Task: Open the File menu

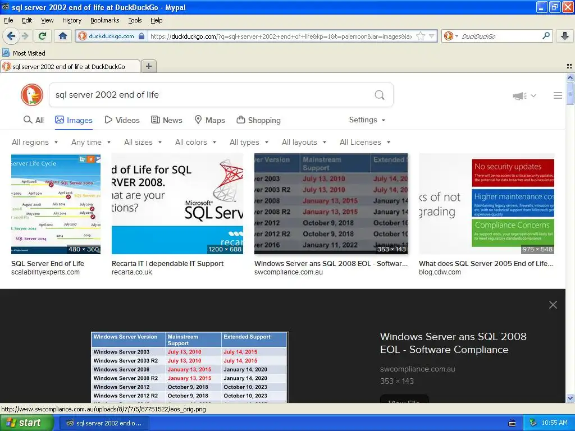Action: tap(8, 20)
